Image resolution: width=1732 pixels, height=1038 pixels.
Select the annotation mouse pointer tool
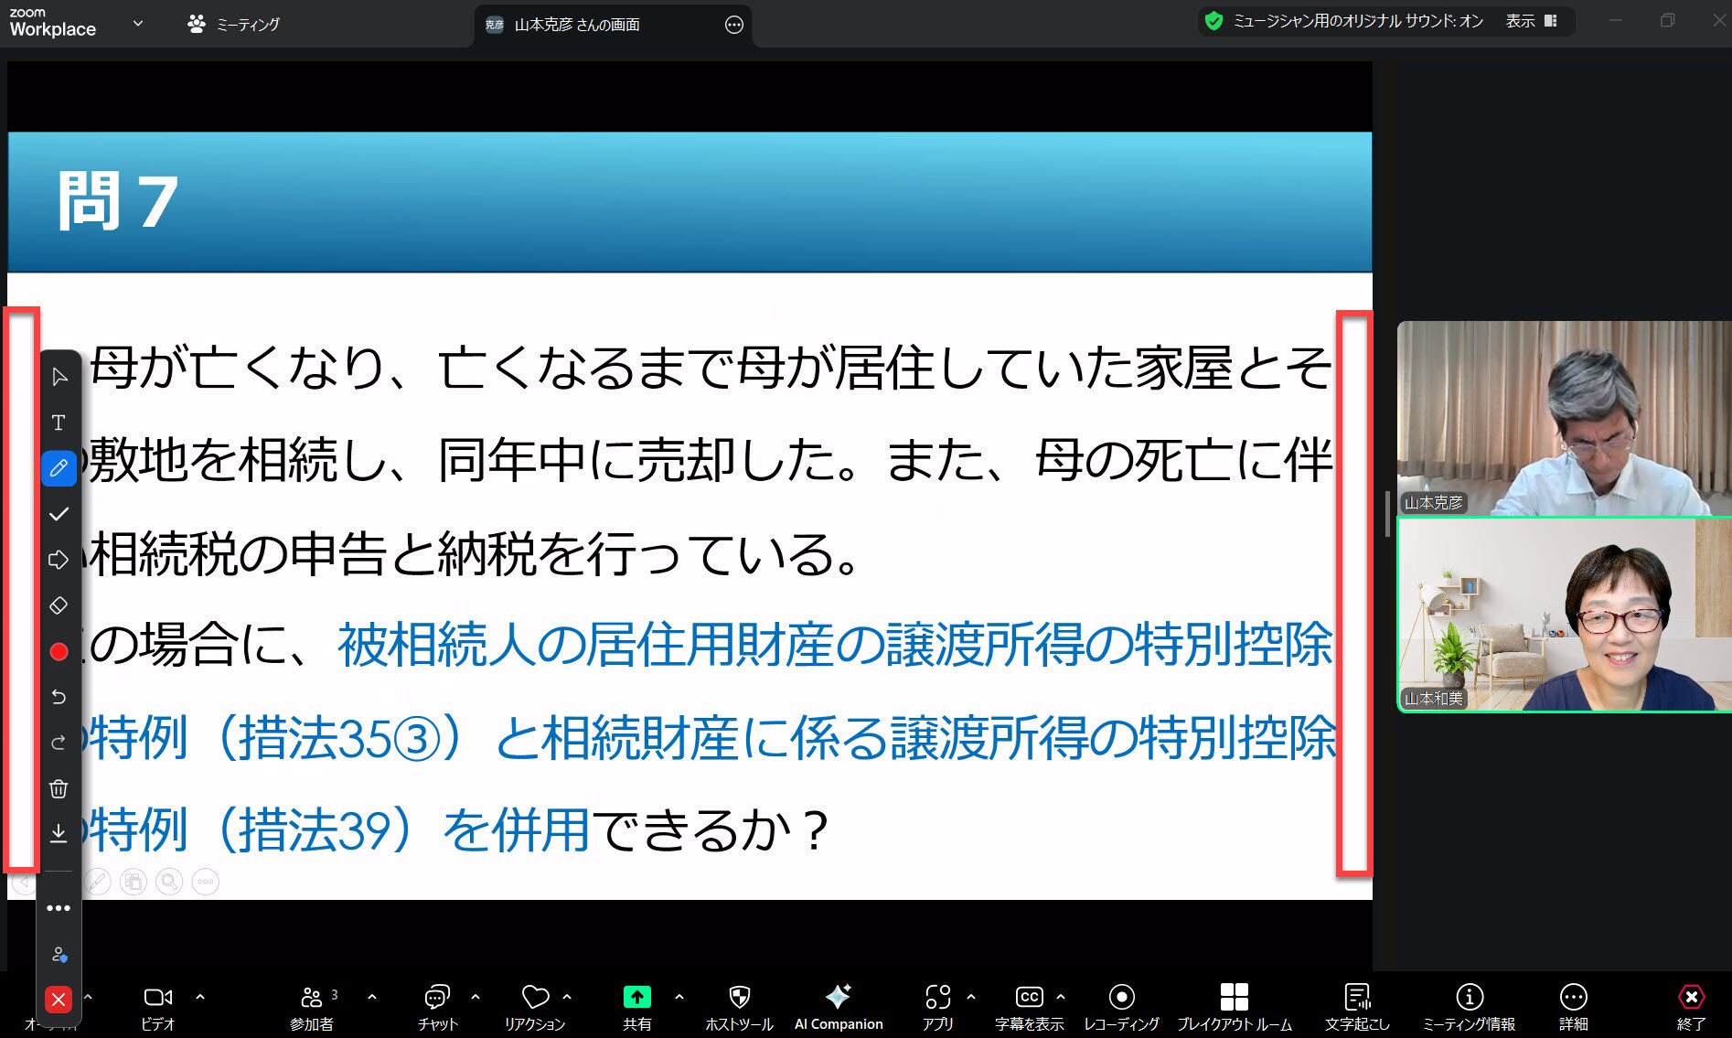pyautogui.click(x=59, y=377)
